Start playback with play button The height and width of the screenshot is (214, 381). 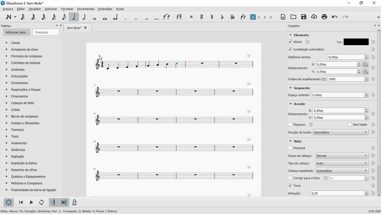pyautogui.click(x=31, y=202)
